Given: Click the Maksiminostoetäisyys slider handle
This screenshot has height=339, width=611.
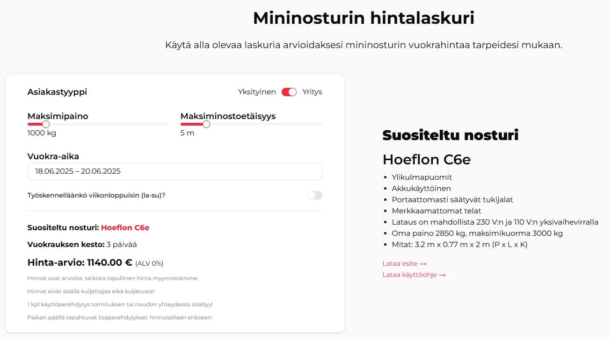Looking at the screenshot, I should [x=206, y=124].
